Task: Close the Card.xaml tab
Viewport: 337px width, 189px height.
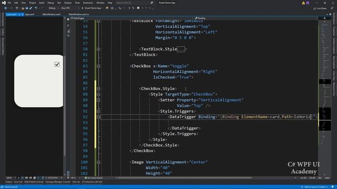Action: tap(22, 14)
